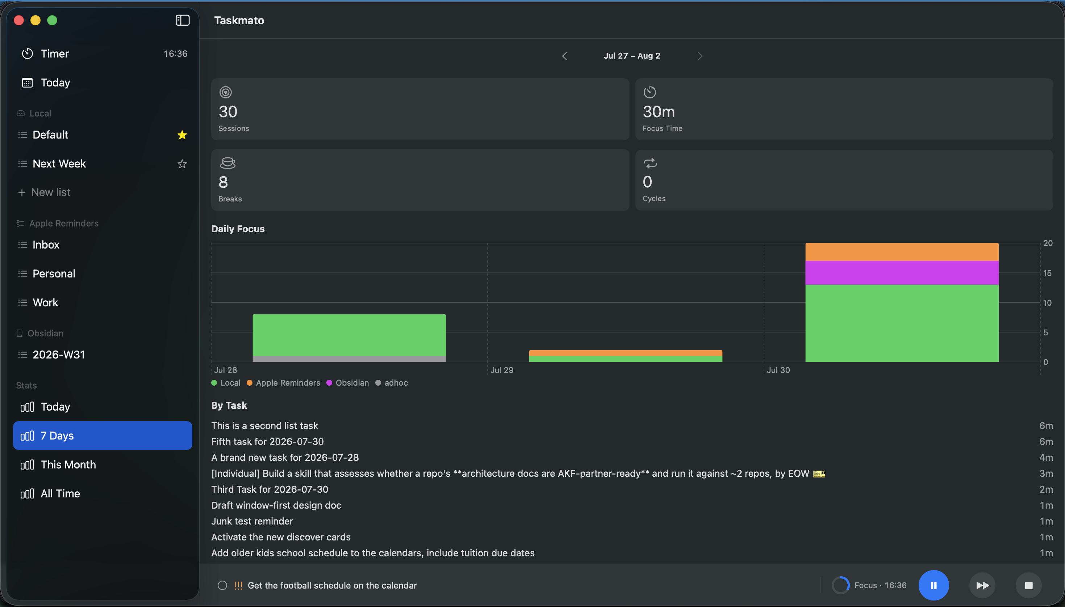Pause the focus timer

pos(934,585)
